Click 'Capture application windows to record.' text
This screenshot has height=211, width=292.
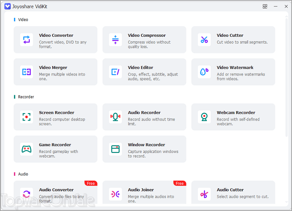[x=153, y=154]
